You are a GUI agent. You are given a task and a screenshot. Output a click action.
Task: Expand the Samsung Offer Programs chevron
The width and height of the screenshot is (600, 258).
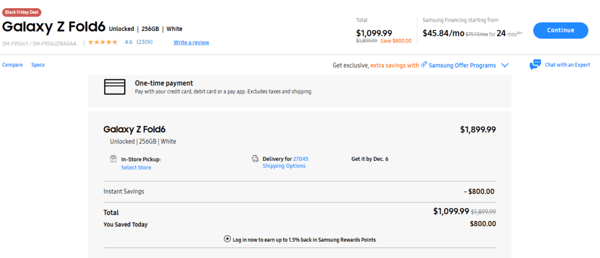pyautogui.click(x=504, y=65)
